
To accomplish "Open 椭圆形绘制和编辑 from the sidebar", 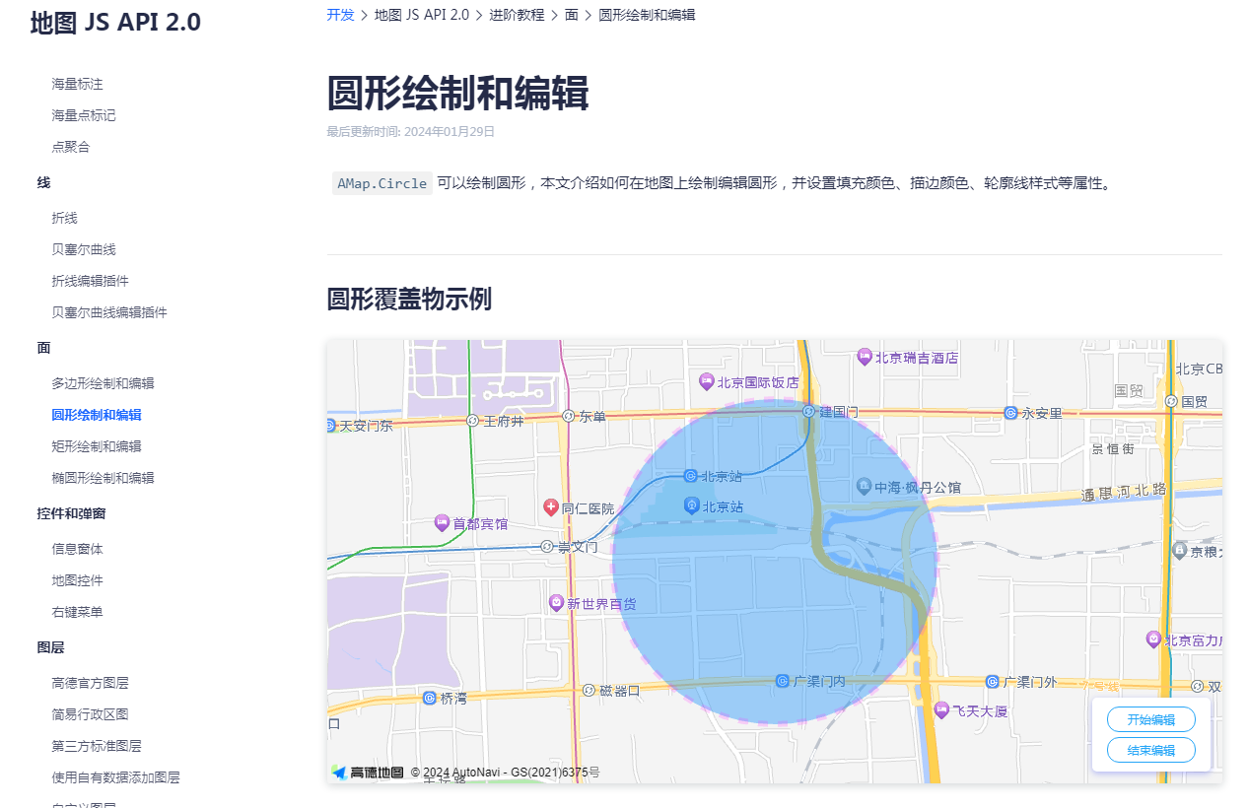I will pyautogui.click(x=103, y=478).
